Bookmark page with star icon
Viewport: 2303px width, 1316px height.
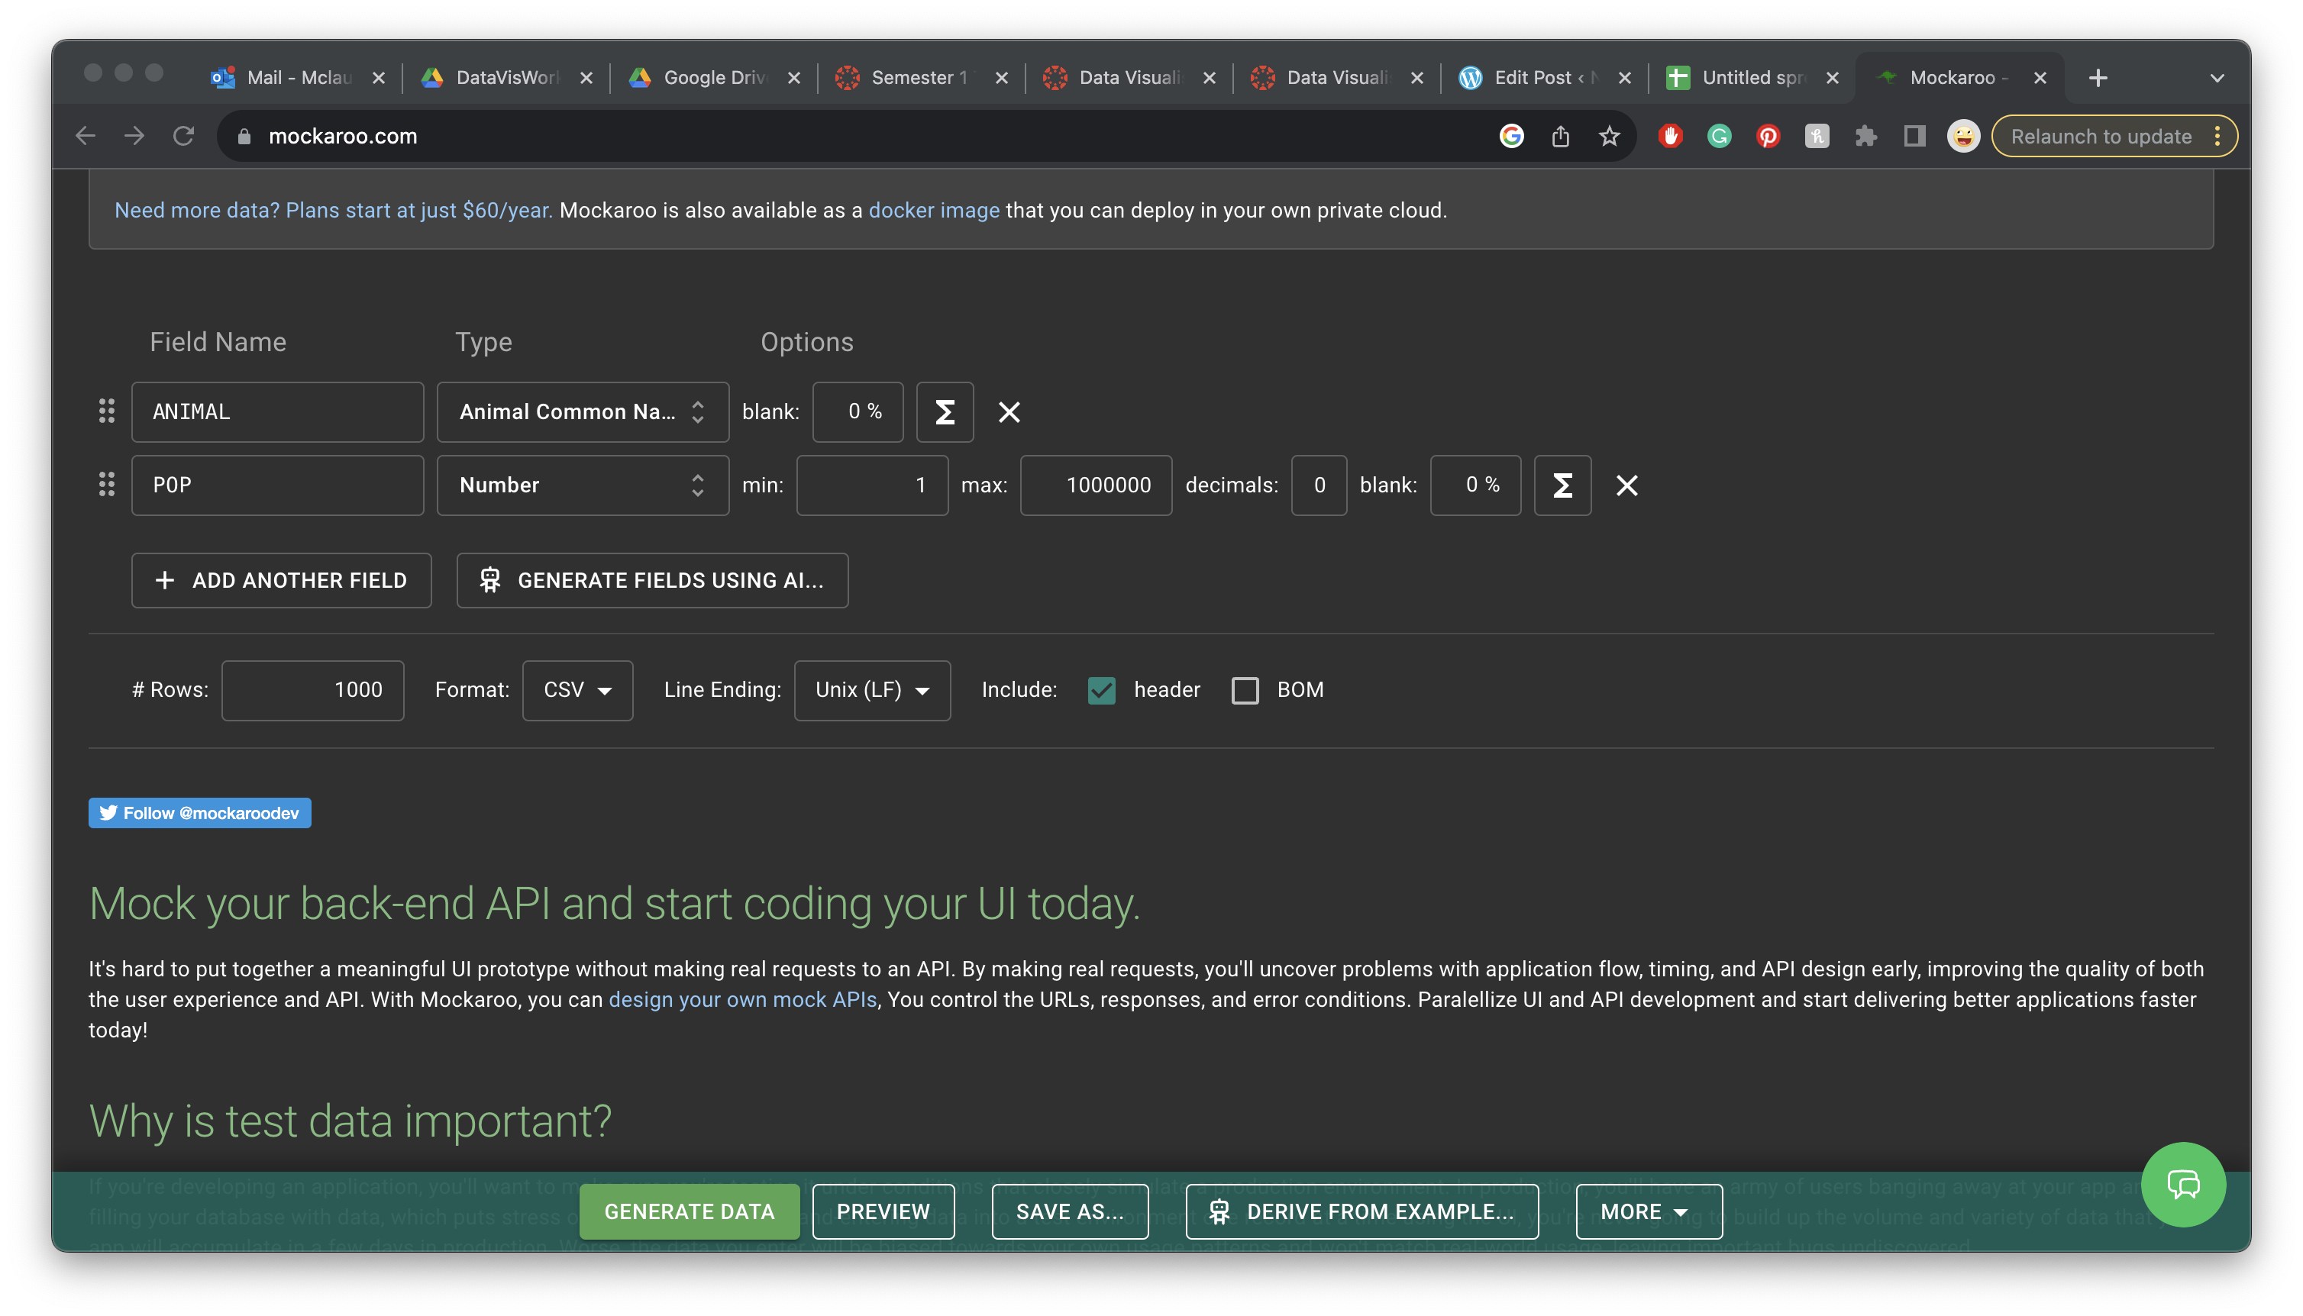coord(1609,137)
